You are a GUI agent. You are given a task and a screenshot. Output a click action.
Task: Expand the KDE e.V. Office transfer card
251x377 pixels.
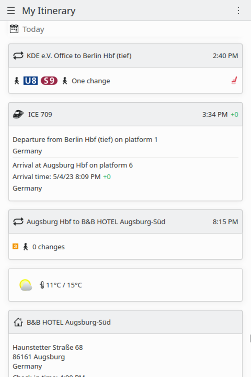[125, 55]
